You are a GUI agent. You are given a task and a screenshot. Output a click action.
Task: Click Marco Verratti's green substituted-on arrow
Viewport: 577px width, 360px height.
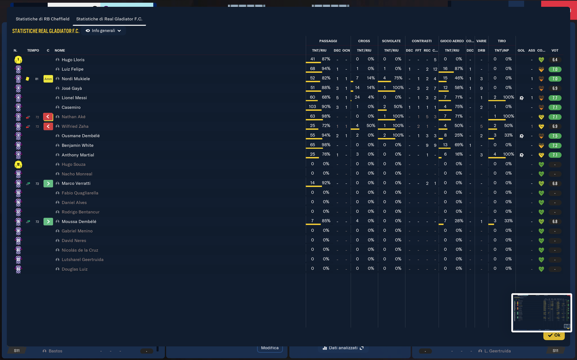point(48,184)
